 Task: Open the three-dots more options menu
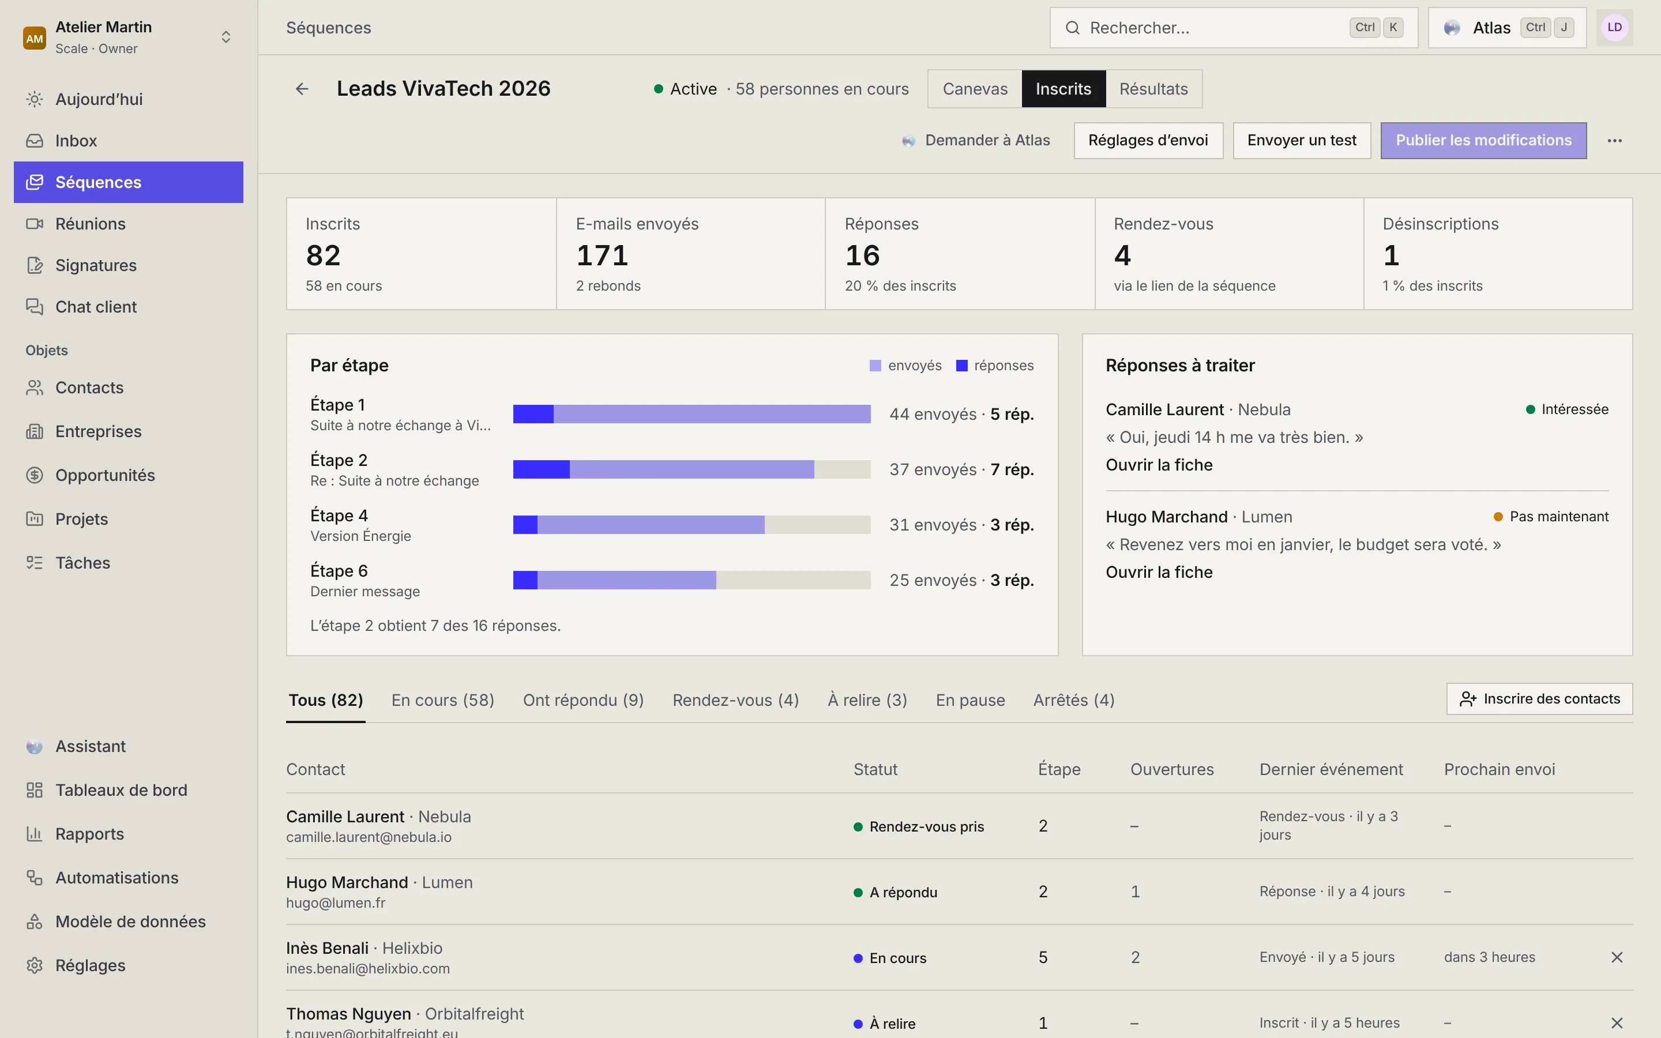tap(1614, 141)
